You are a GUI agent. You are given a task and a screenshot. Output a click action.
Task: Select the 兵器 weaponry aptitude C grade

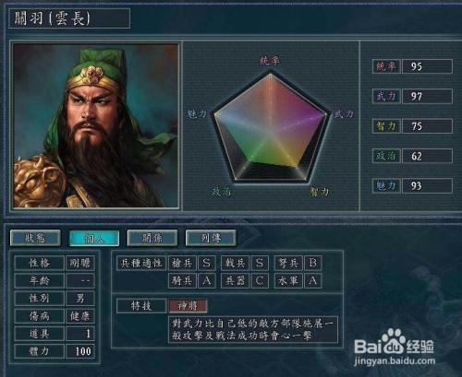[260, 280]
